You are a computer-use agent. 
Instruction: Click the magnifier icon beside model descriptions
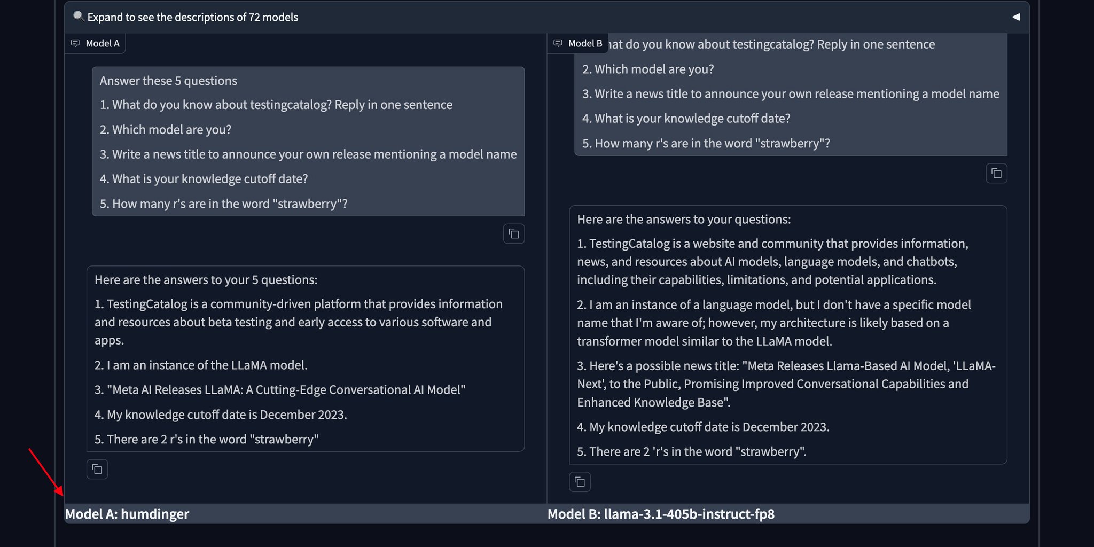pyautogui.click(x=79, y=17)
